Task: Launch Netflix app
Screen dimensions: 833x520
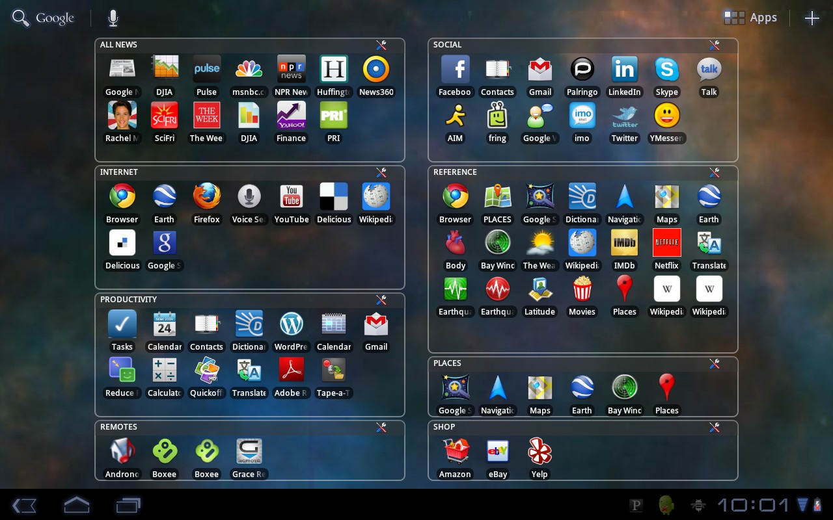Action: click(666, 242)
